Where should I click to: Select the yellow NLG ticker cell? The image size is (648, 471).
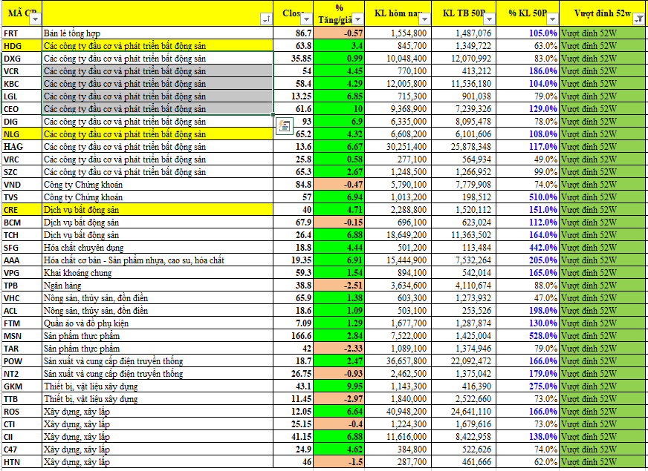tap(21, 134)
